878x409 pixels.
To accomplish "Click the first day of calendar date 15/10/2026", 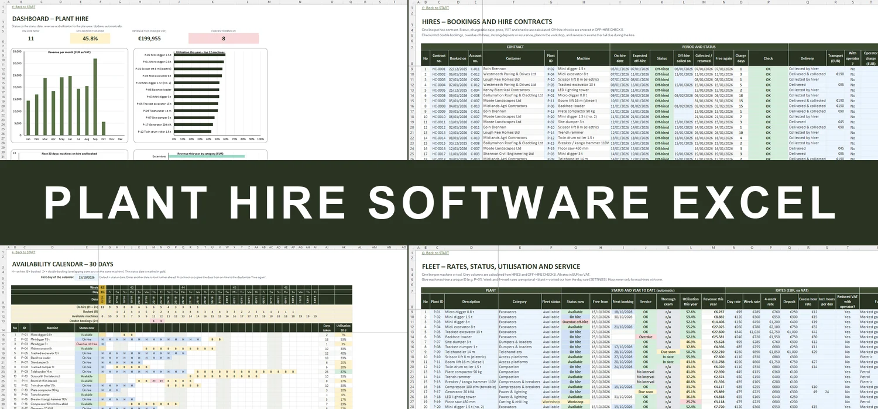I will point(86,277).
